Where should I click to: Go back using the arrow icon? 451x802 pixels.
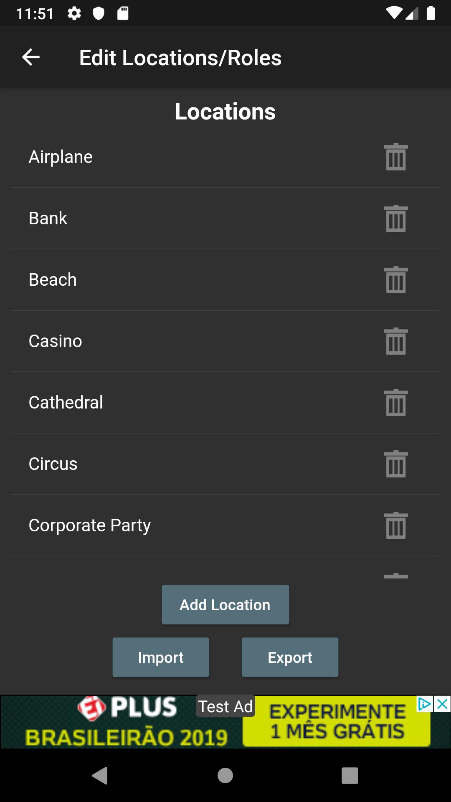(31, 58)
